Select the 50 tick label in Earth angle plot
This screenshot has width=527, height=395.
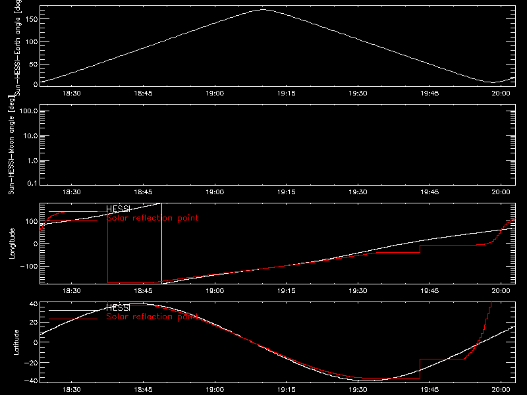pos(34,64)
